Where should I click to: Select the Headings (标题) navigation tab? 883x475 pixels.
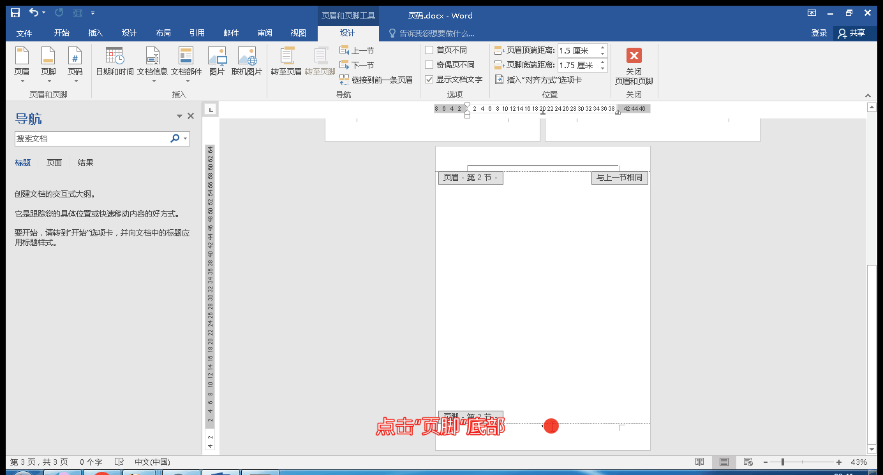tap(23, 163)
